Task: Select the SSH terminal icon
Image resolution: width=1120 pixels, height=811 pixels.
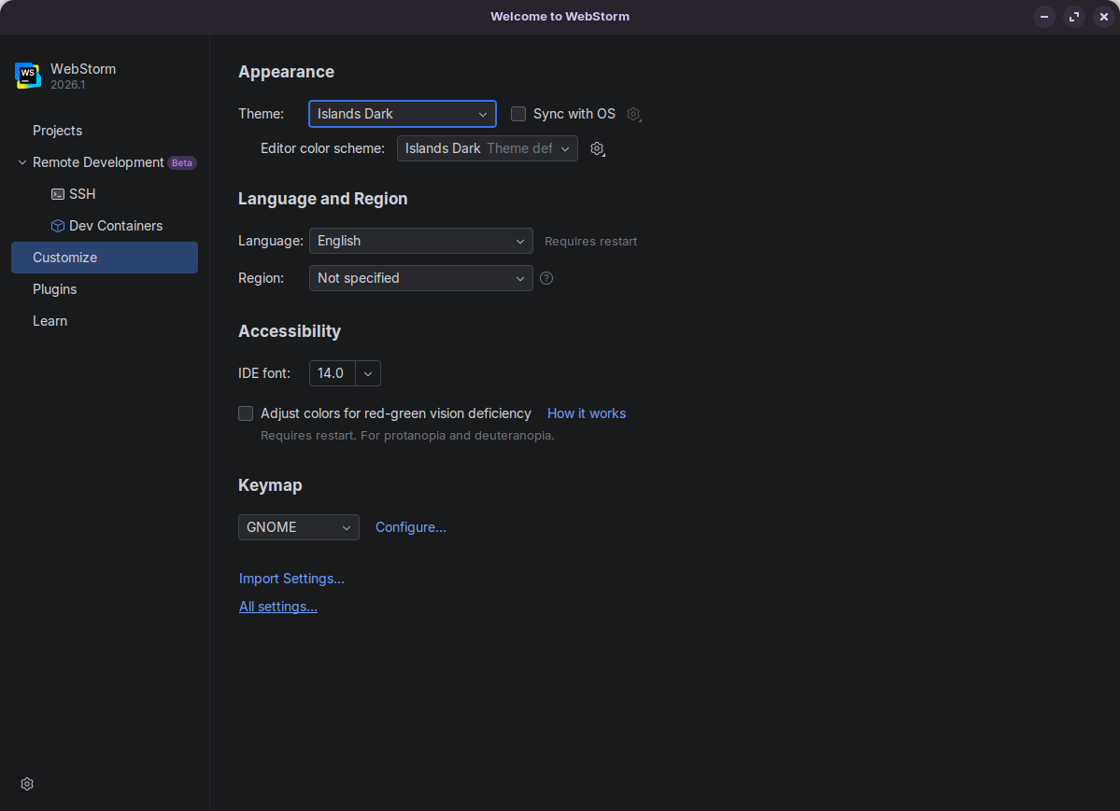Action: (x=58, y=193)
